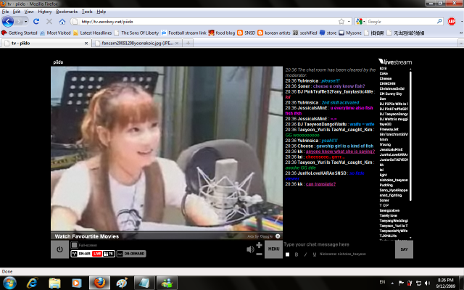Expand the search engine dropdown

[363, 22]
